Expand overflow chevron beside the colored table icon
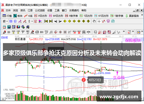The image size is (144, 104). (142, 31)
